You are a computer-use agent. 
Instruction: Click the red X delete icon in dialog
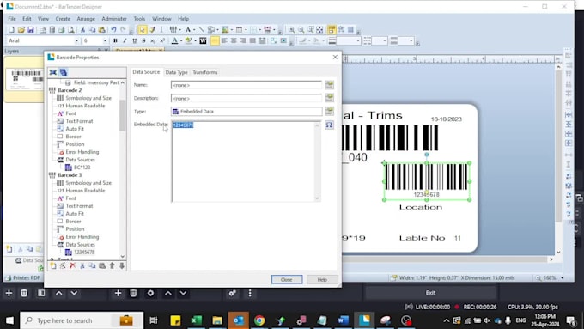(72, 265)
